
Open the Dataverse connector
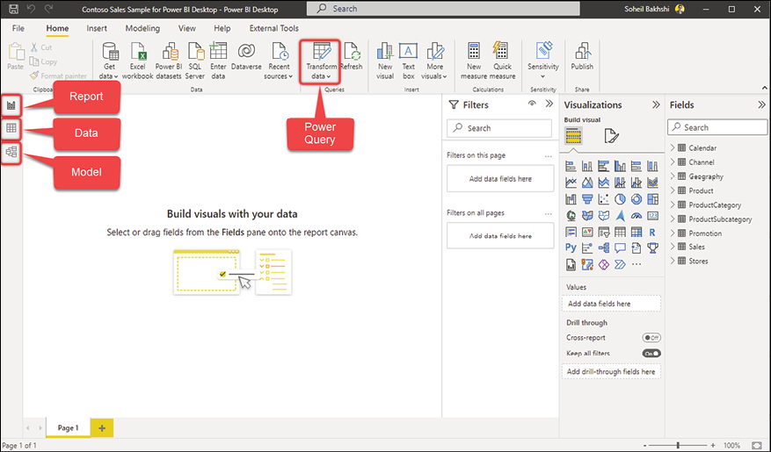point(246,57)
